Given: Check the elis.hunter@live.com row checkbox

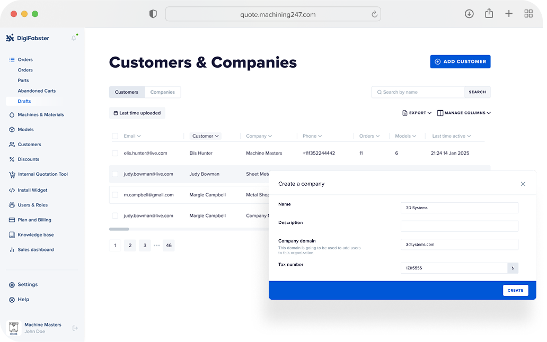Looking at the screenshot, I should pyautogui.click(x=115, y=153).
